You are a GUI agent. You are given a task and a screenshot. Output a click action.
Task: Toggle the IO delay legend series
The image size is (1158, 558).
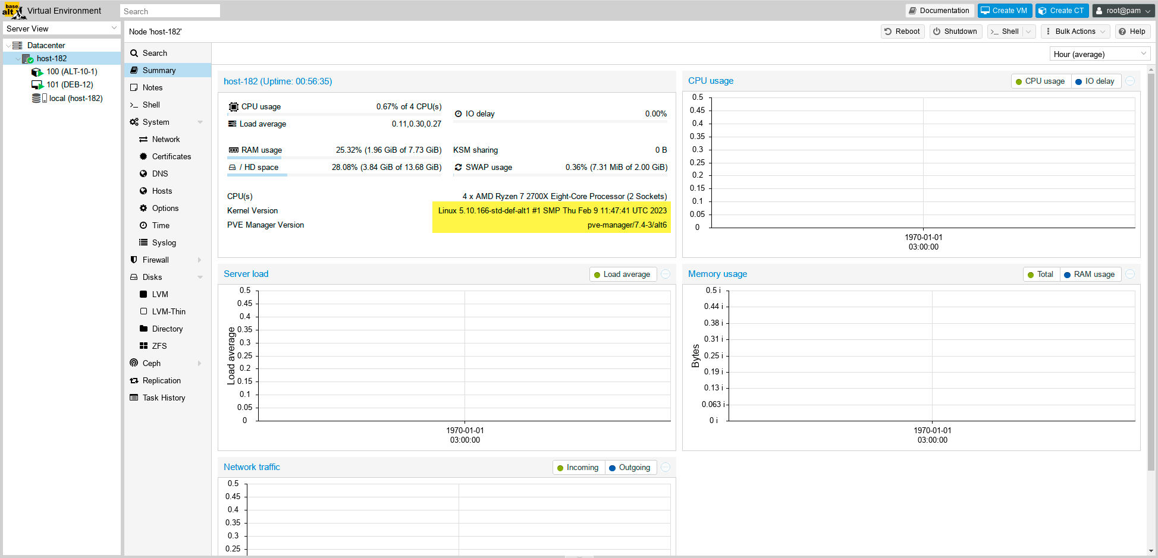(x=1096, y=81)
